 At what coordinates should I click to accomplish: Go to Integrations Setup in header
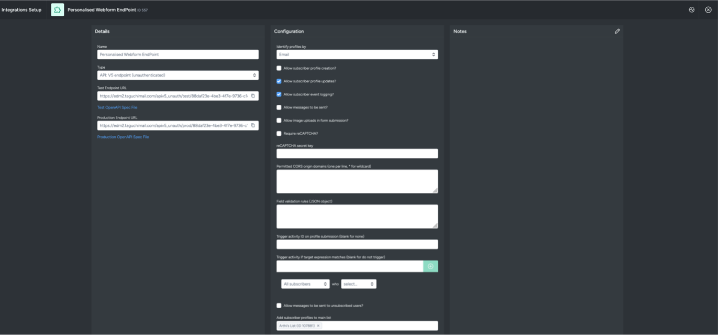21,10
